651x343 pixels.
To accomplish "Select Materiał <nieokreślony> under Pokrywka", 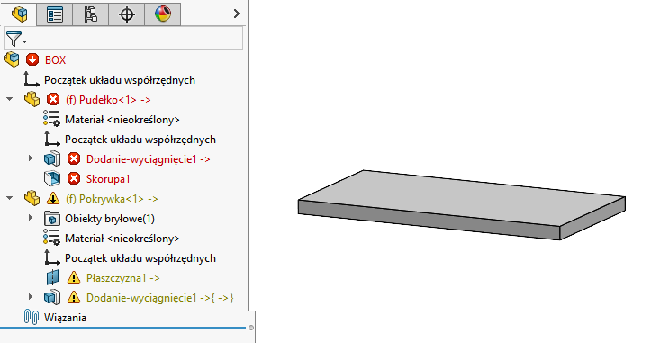I will pyautogui.click(x=122, y=239).
